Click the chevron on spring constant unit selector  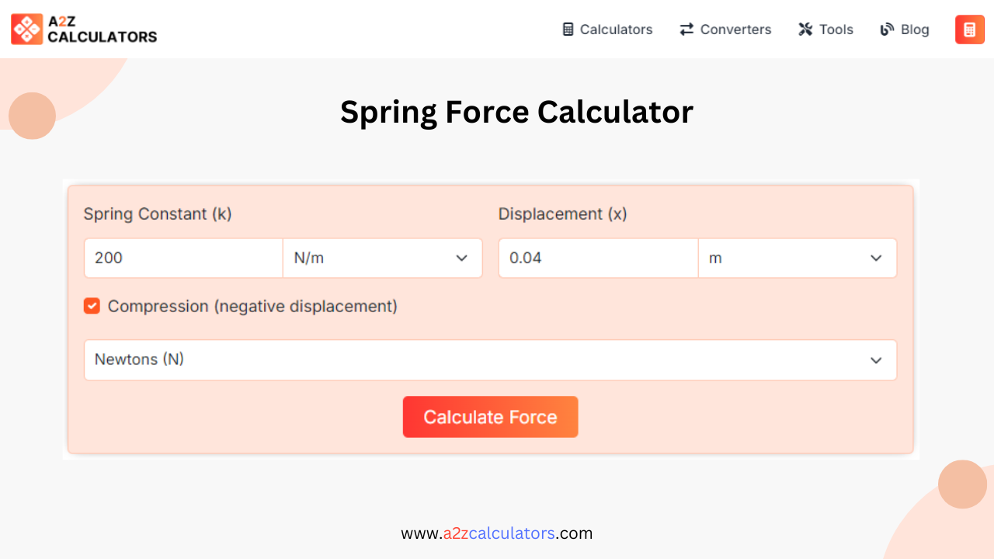click(x=462, y=258)
